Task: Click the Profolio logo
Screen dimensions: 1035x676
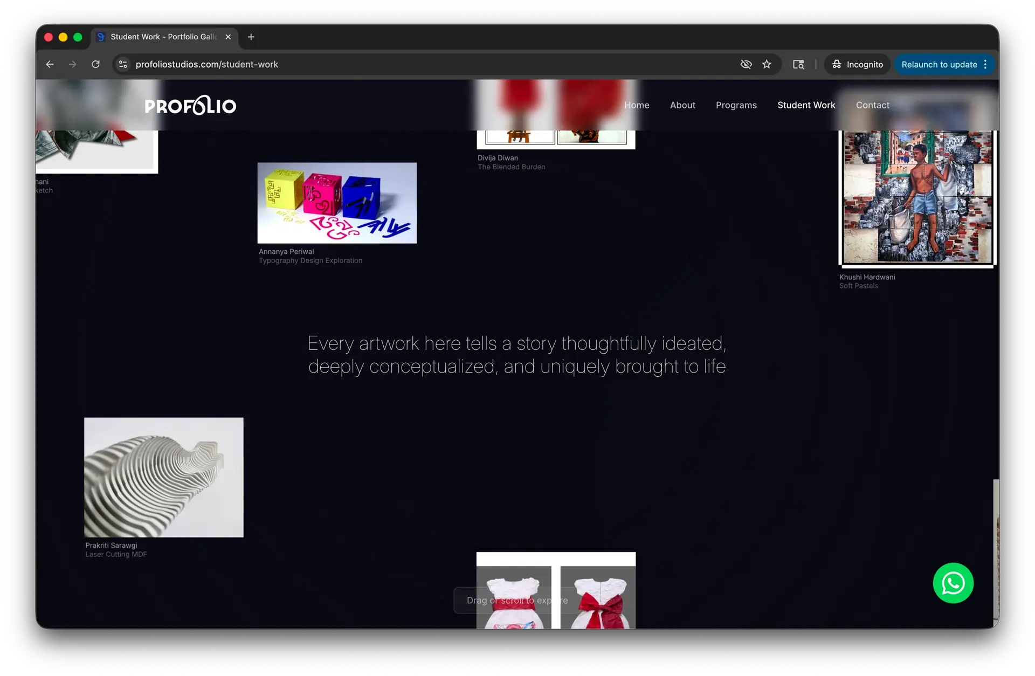Action: (x=190, y=105)
